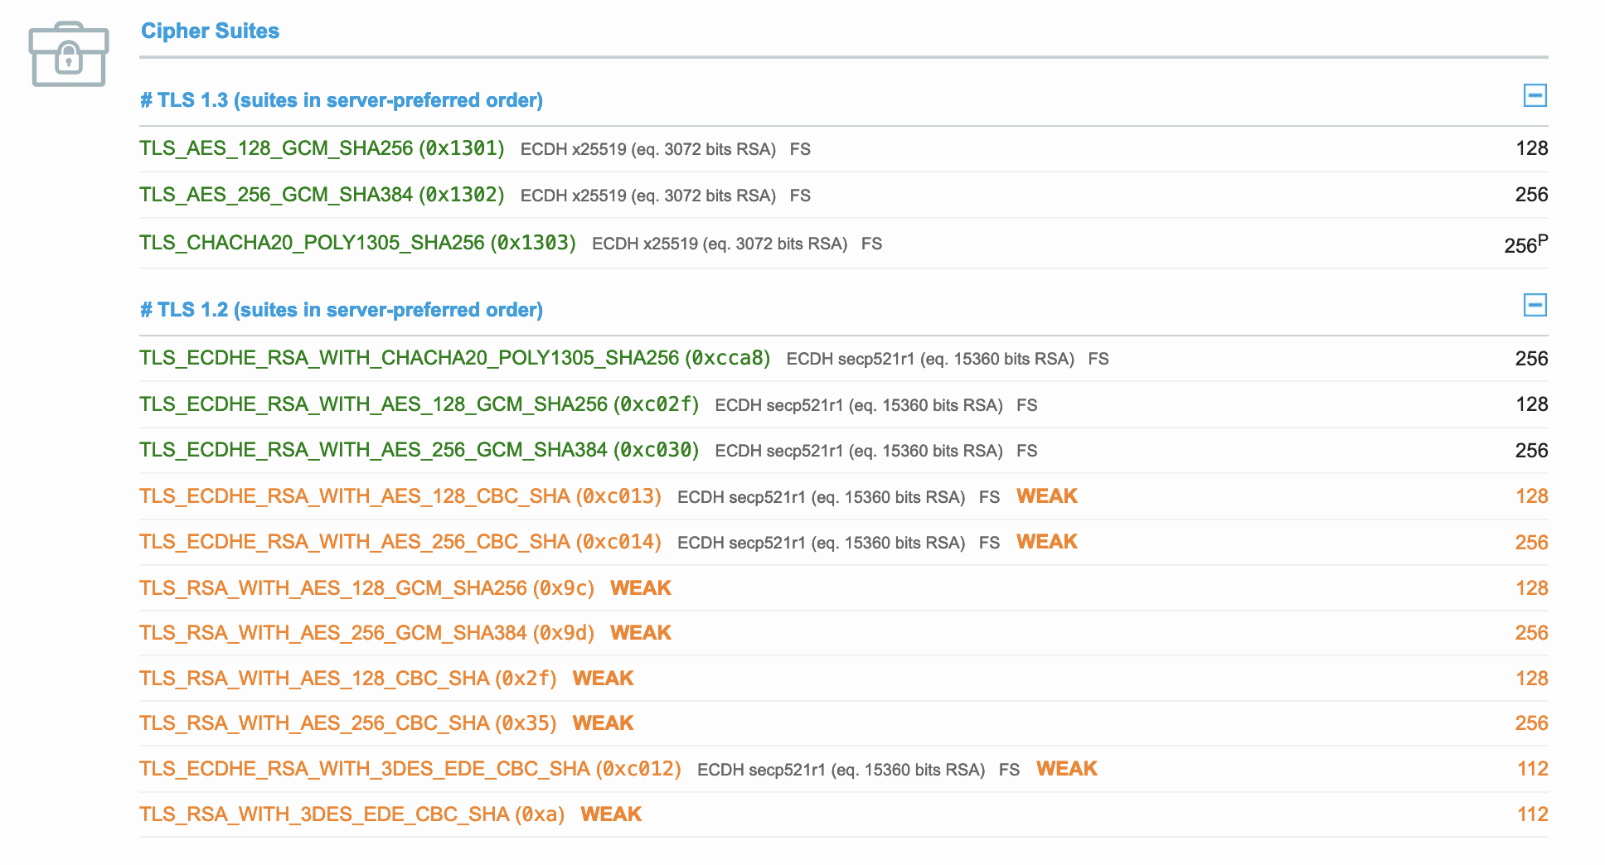This screenshot has height=865, width=1605.
Task: Select TLS_CHACHA20_POLY1305_SHA256 (0x1303) entry
Action: [x=357, y=243]
